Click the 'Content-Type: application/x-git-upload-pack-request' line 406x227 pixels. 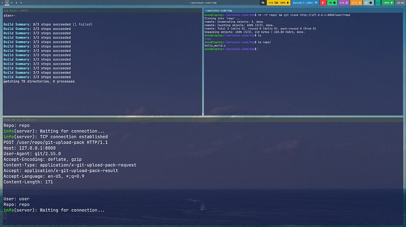69,165
